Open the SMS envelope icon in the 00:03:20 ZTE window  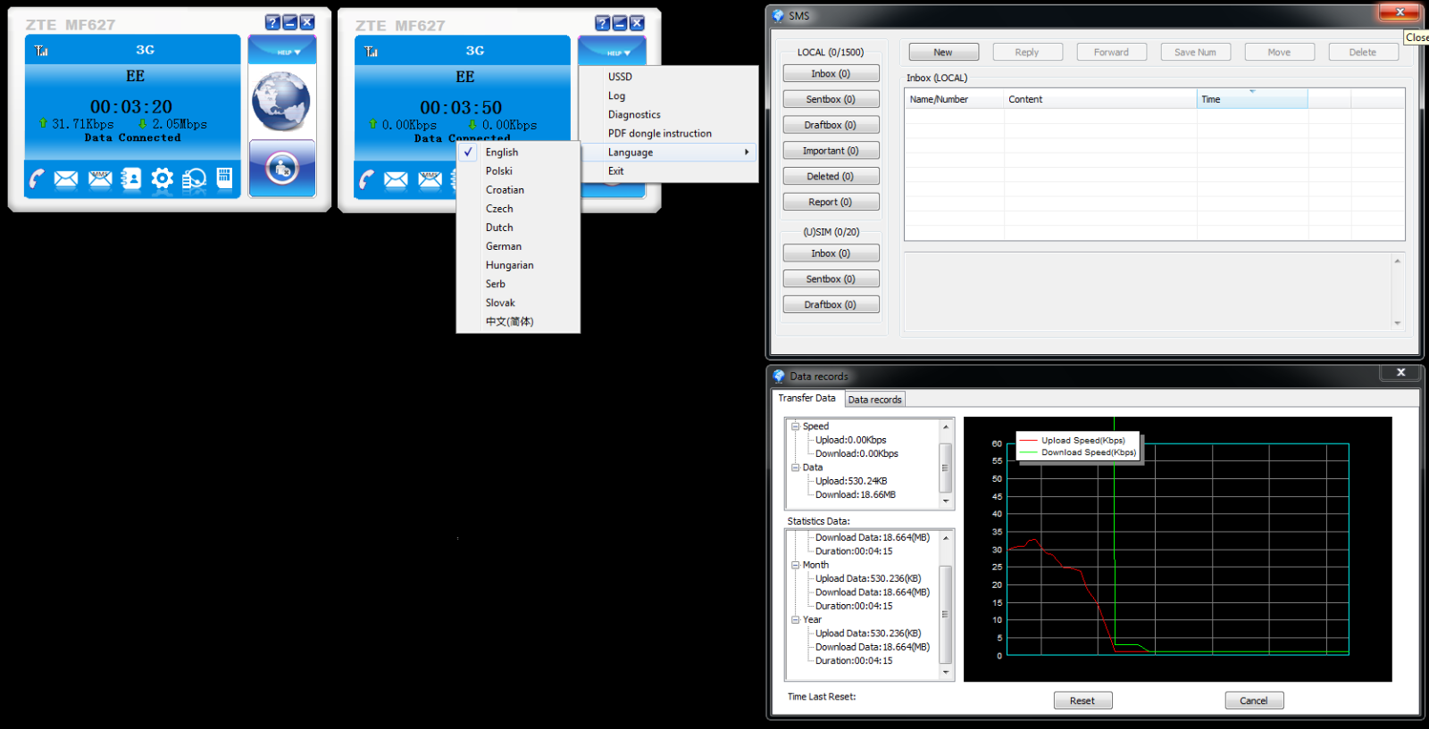[x=66, y=179]
